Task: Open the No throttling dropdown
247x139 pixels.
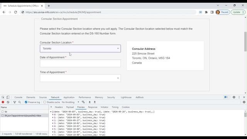Action: click(x=70, y=102)
